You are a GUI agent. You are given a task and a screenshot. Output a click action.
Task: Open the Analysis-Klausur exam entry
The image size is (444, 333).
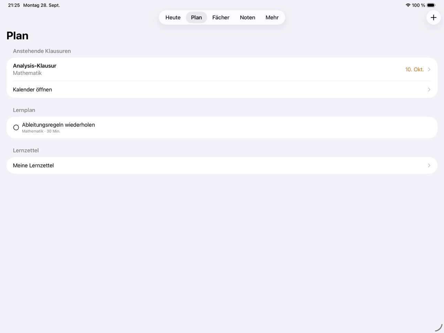tap(222, 69)
